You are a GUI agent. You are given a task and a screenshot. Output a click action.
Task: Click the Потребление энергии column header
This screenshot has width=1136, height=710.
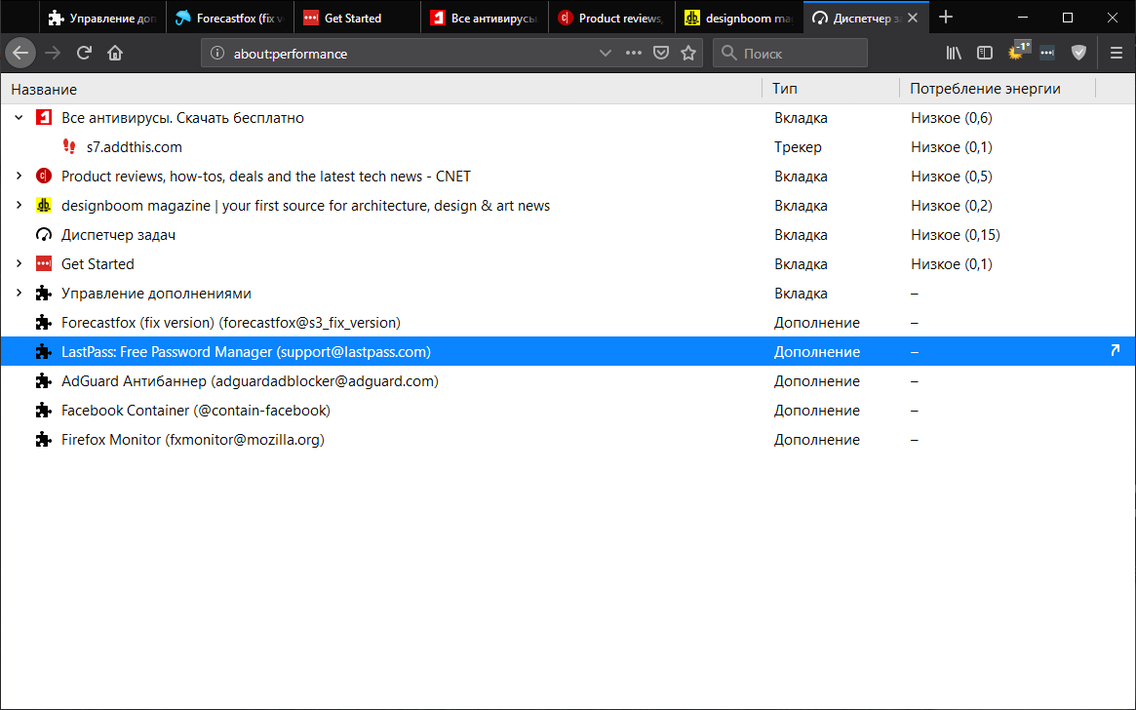point(998,89)
